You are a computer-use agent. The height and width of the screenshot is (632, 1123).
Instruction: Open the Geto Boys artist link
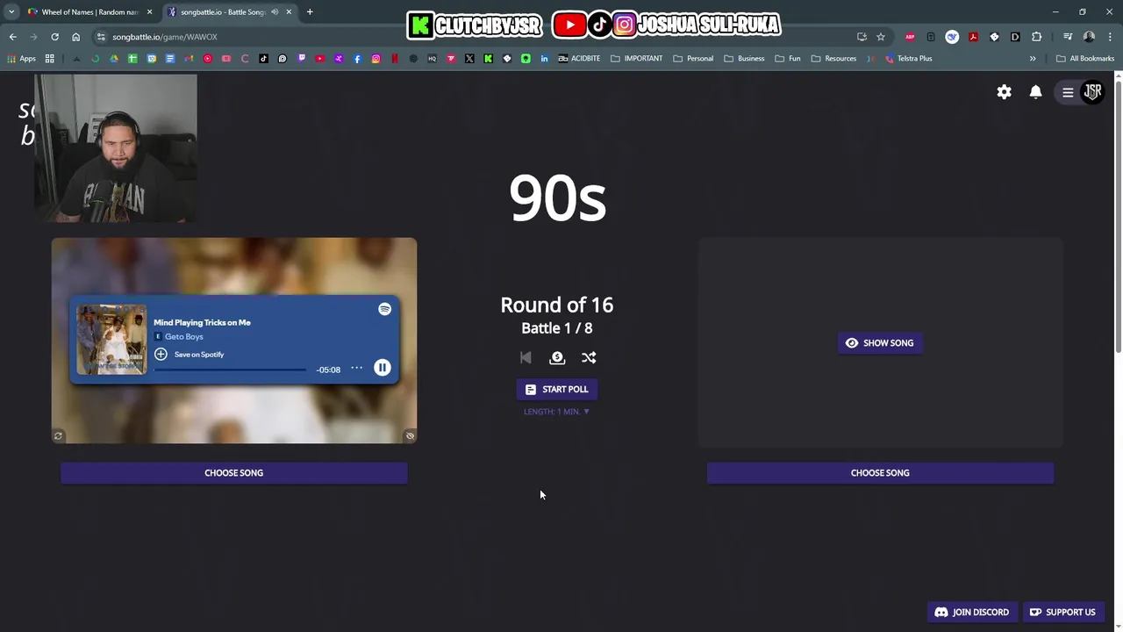click(183, 336)
